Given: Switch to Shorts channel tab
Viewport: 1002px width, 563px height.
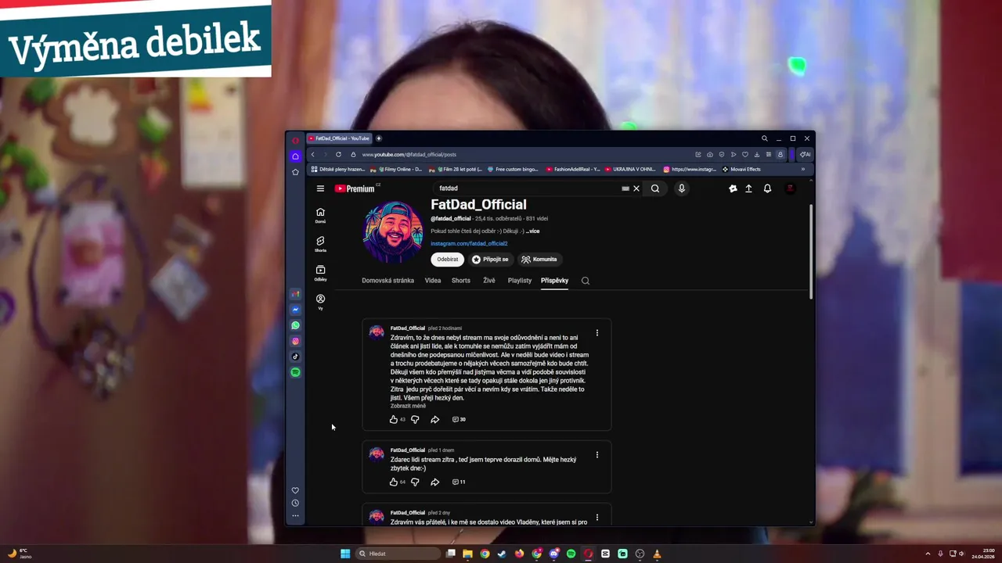Looking at the screenshot, I should click(461, 281).
